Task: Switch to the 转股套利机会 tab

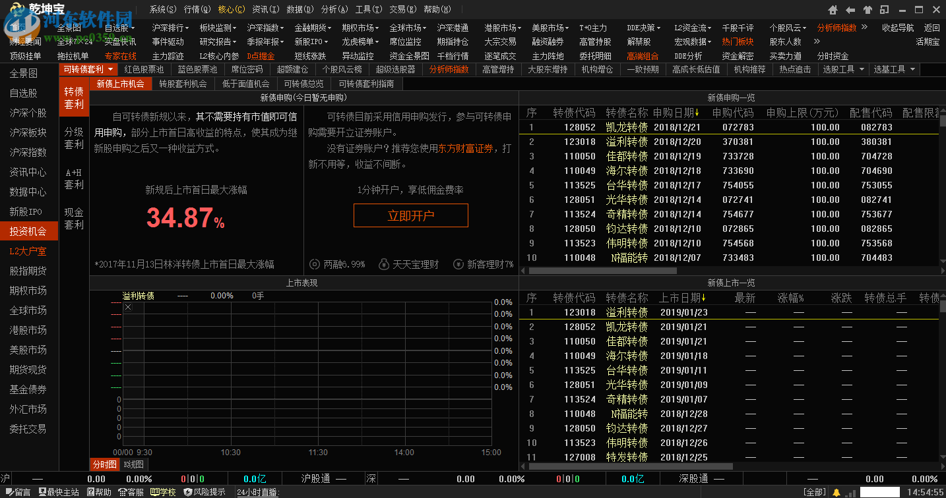Action: tap(183, 83)
